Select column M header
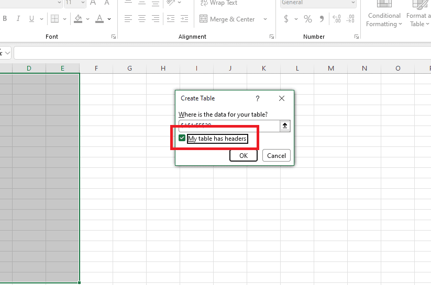431x285 pixels. point(330,69)
